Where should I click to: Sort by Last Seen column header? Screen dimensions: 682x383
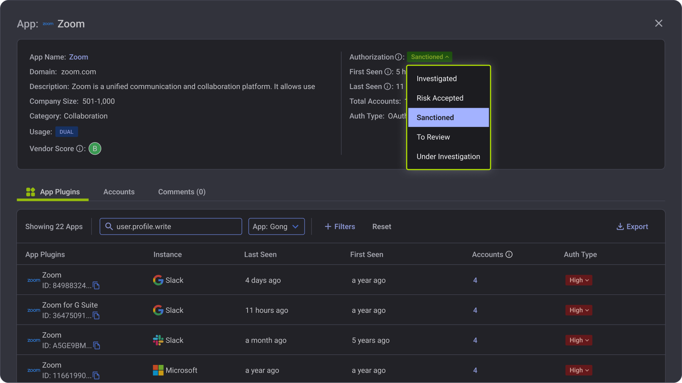260,255
